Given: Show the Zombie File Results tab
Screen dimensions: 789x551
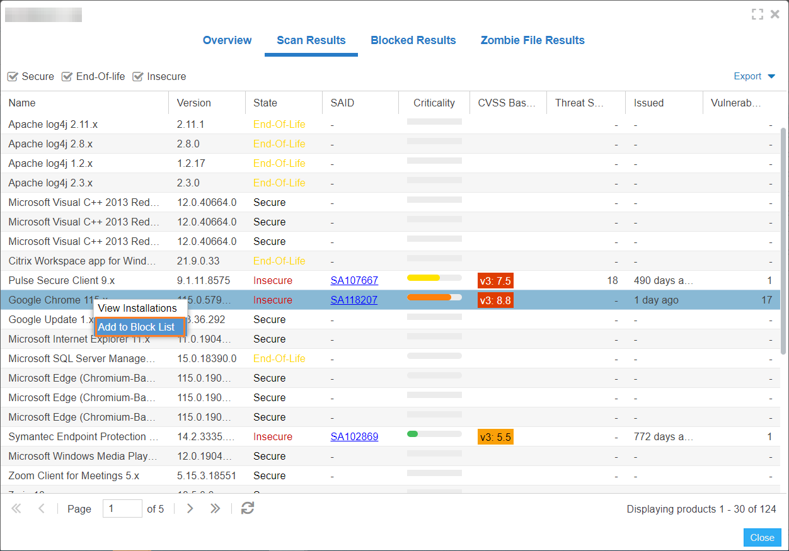Looking at the screenshot, I should click(533, 40).
